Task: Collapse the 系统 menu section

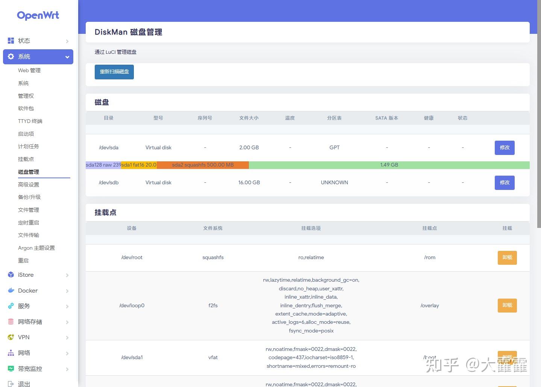Action: (67, 57)
